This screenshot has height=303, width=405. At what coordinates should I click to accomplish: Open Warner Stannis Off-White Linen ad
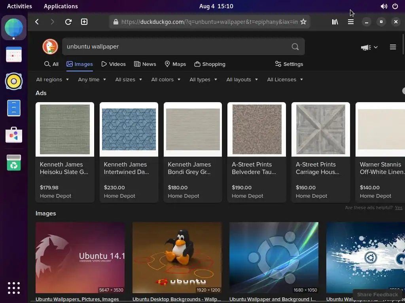tap(380, 152)
